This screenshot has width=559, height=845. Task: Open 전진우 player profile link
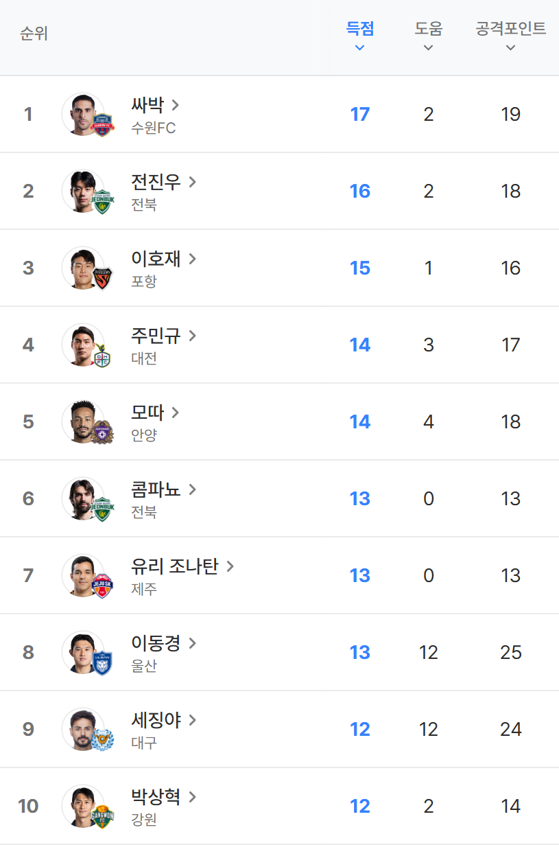pyautogui.click(x=156, y=182)
